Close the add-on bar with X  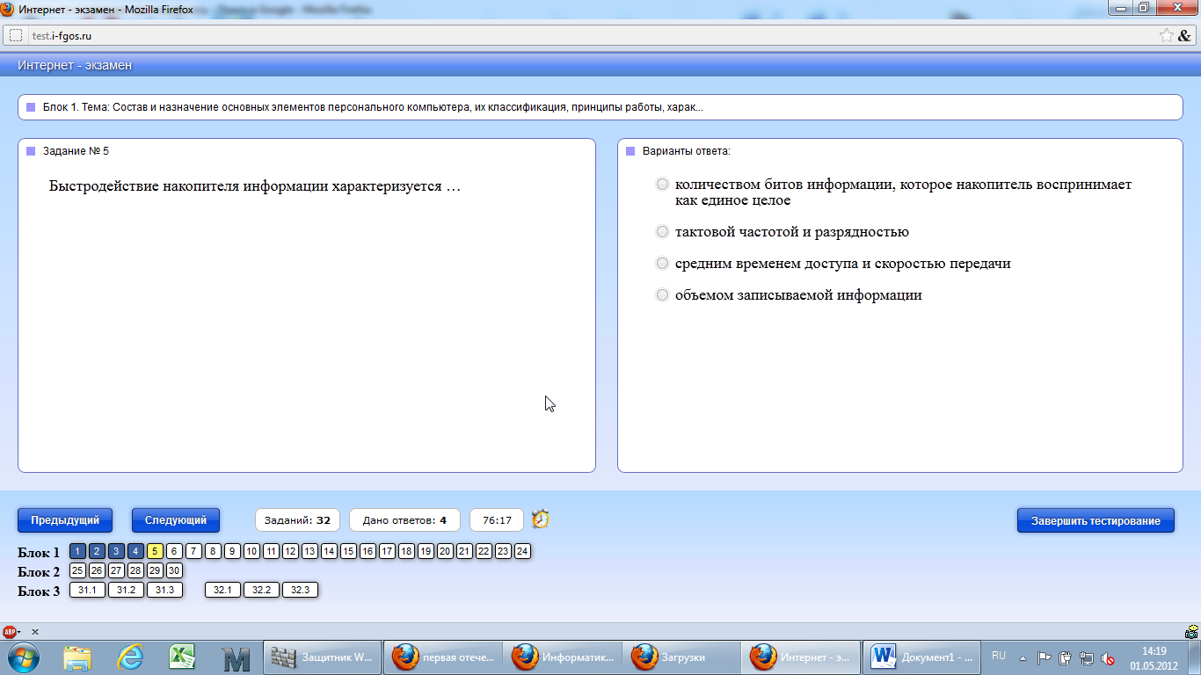click(x=35, y=631)
